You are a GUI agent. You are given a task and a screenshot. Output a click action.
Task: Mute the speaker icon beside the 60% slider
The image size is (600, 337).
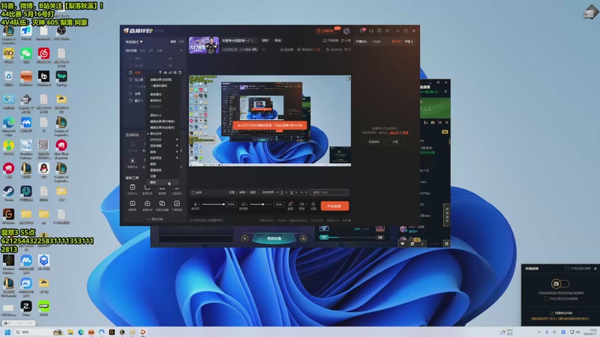click(x=243, y=204)
